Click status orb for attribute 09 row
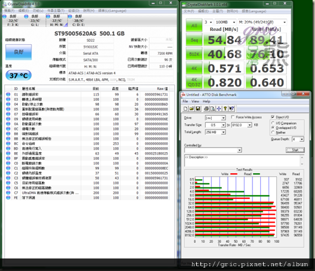The height and width of the screenshot is (271, 315). [x=8, y=119]
